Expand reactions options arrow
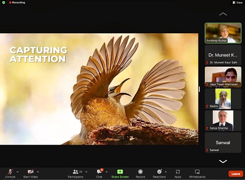Viewport: 245px width, 180px height. pos(166,172)
